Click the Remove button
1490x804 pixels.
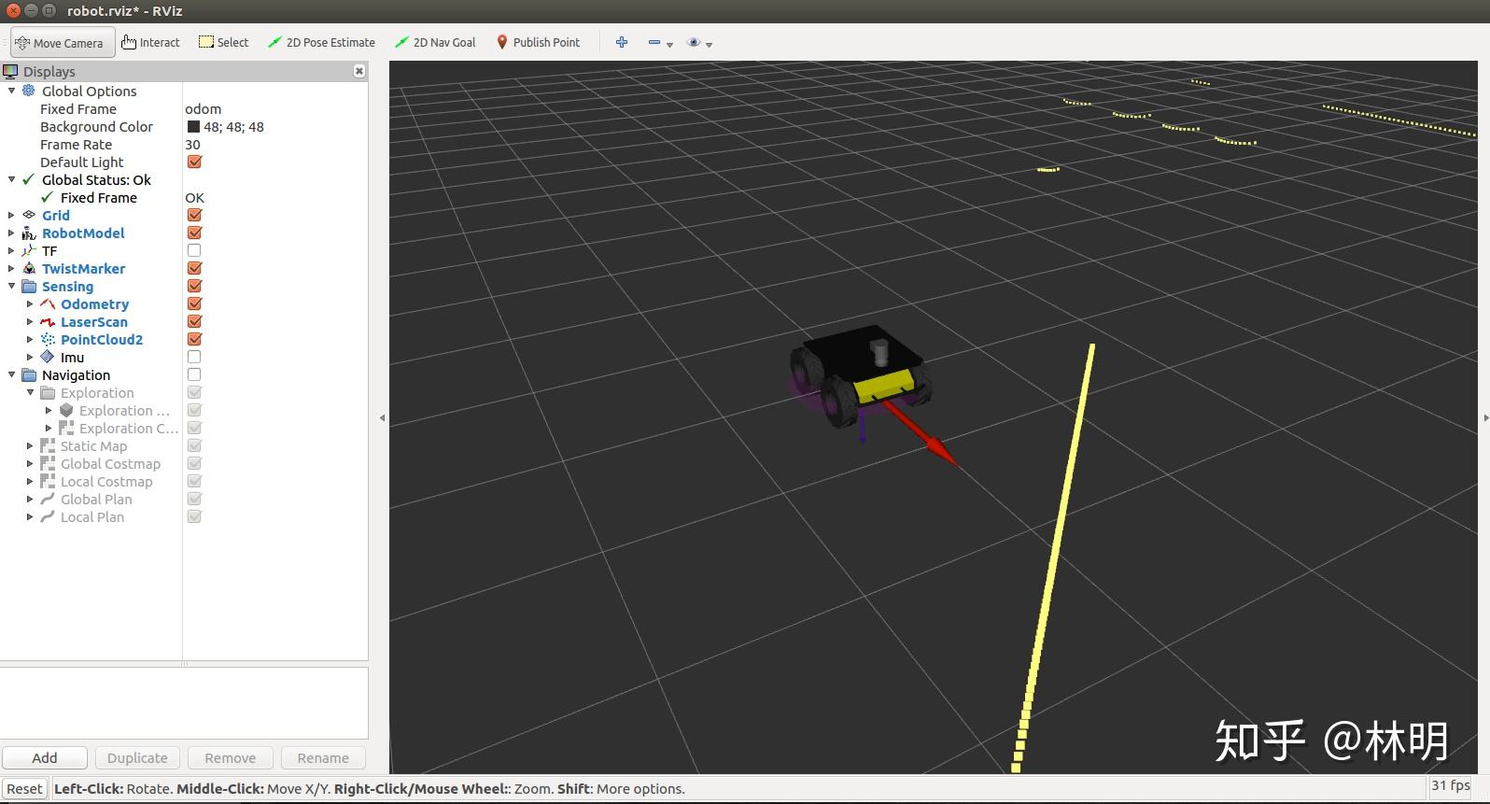click(x=230, y=757)
